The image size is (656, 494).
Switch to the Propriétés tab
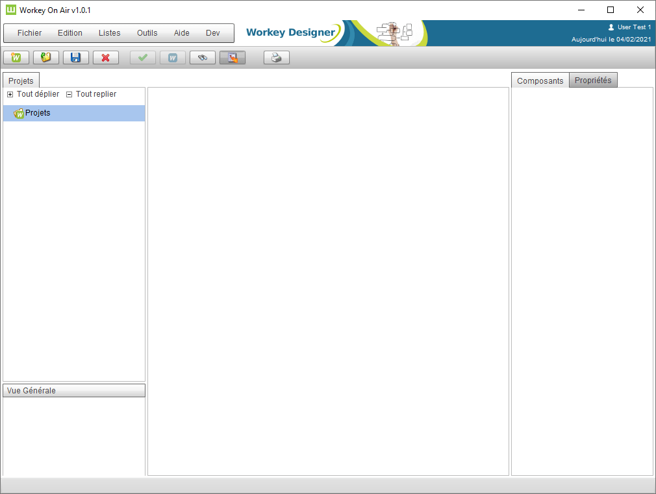pos(593,80)
